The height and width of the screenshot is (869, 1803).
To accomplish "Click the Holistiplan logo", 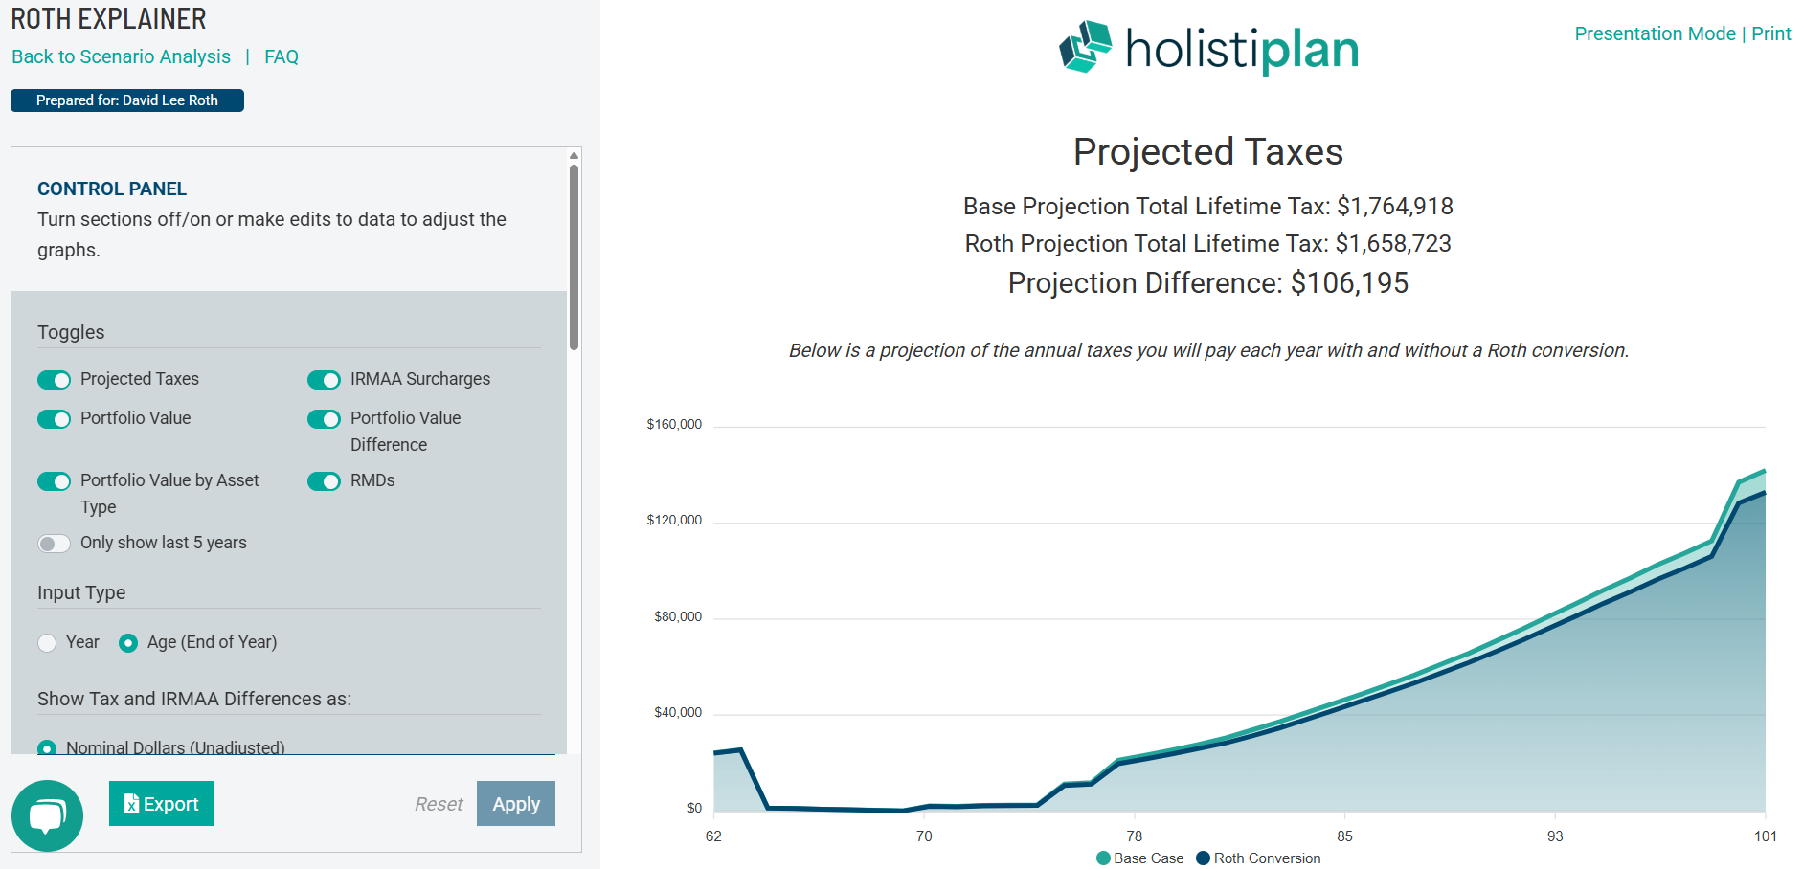I will [1208, 48].
